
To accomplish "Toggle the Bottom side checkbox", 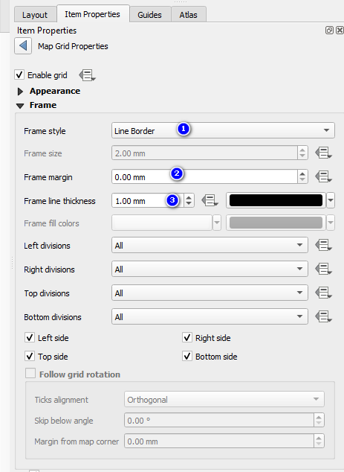I will 187,356.
